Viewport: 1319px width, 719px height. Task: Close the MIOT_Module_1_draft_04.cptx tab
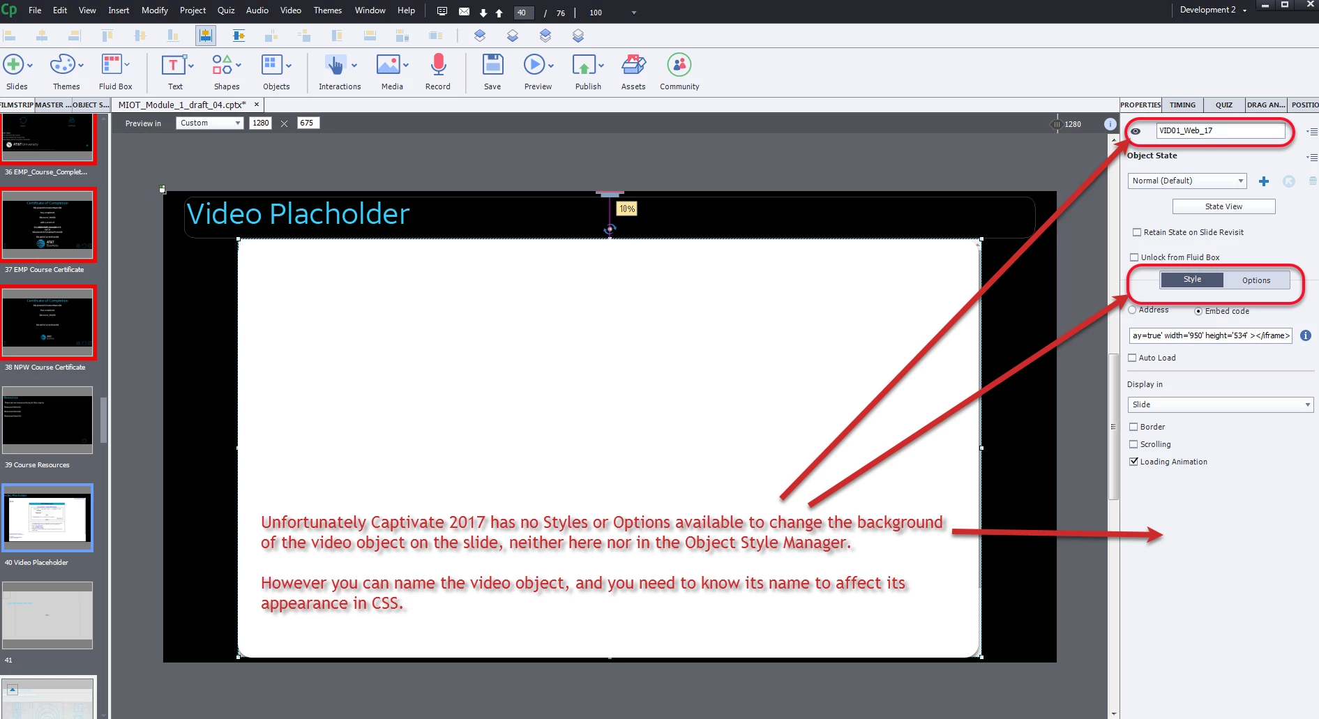tap(257, 105)
